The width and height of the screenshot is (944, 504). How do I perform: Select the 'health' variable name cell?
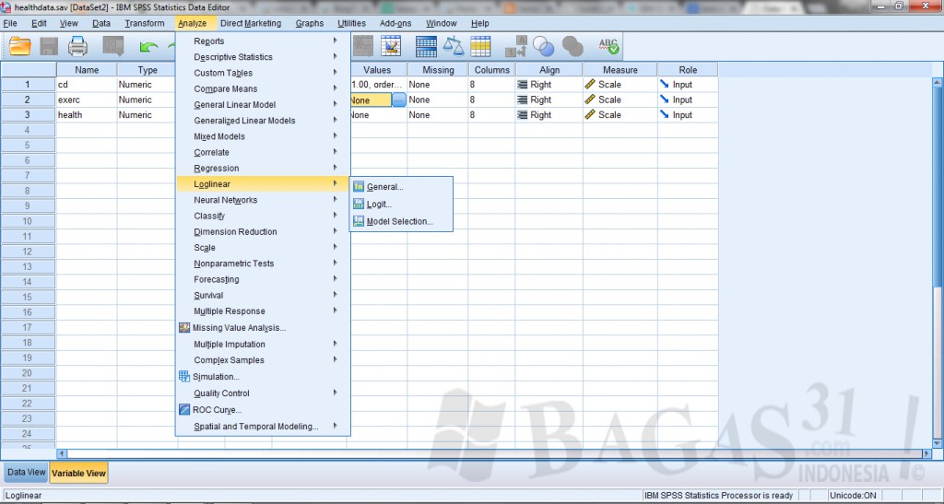pos(87,115)
